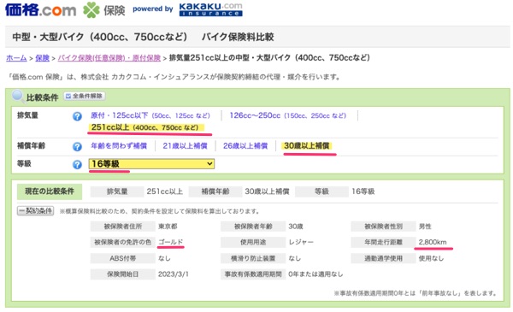
Task: Choose 21歳以上補償 age option
Action: (185, 146)
